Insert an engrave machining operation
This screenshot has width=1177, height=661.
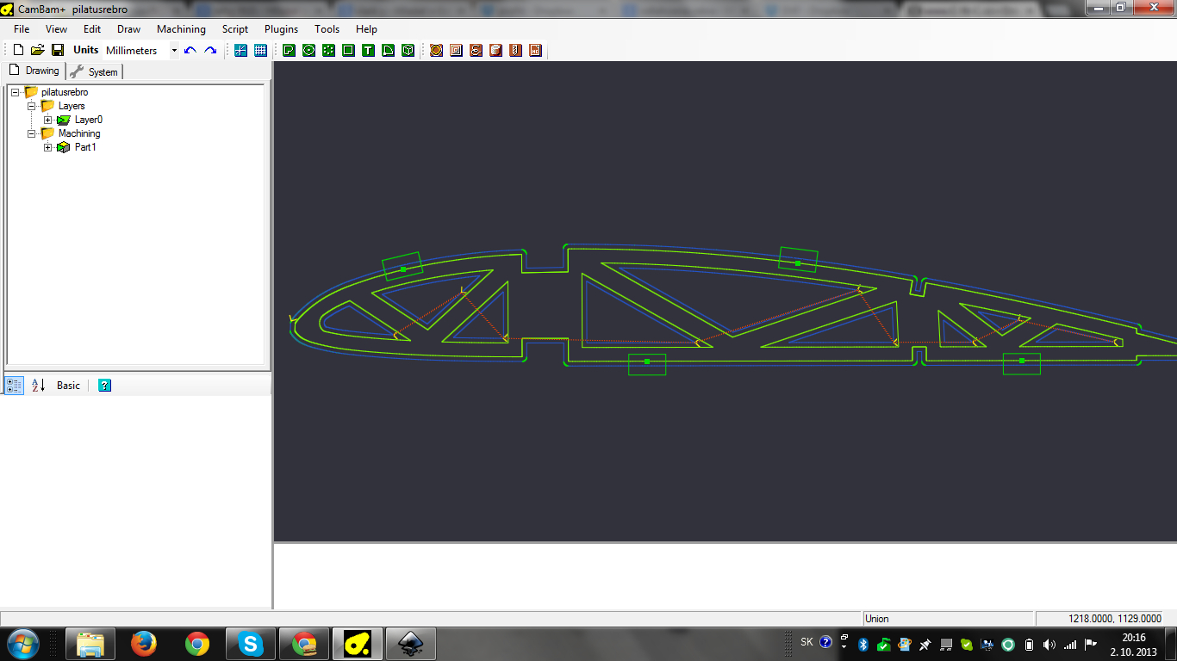[x=476, y=50]
